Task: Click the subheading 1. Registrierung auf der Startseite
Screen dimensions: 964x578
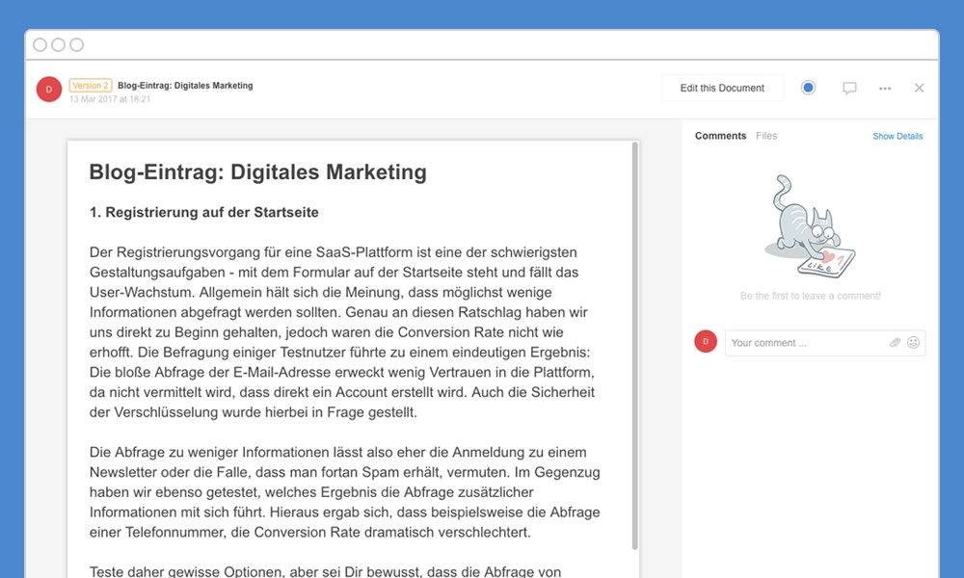Action: click(x=204, y=213)
